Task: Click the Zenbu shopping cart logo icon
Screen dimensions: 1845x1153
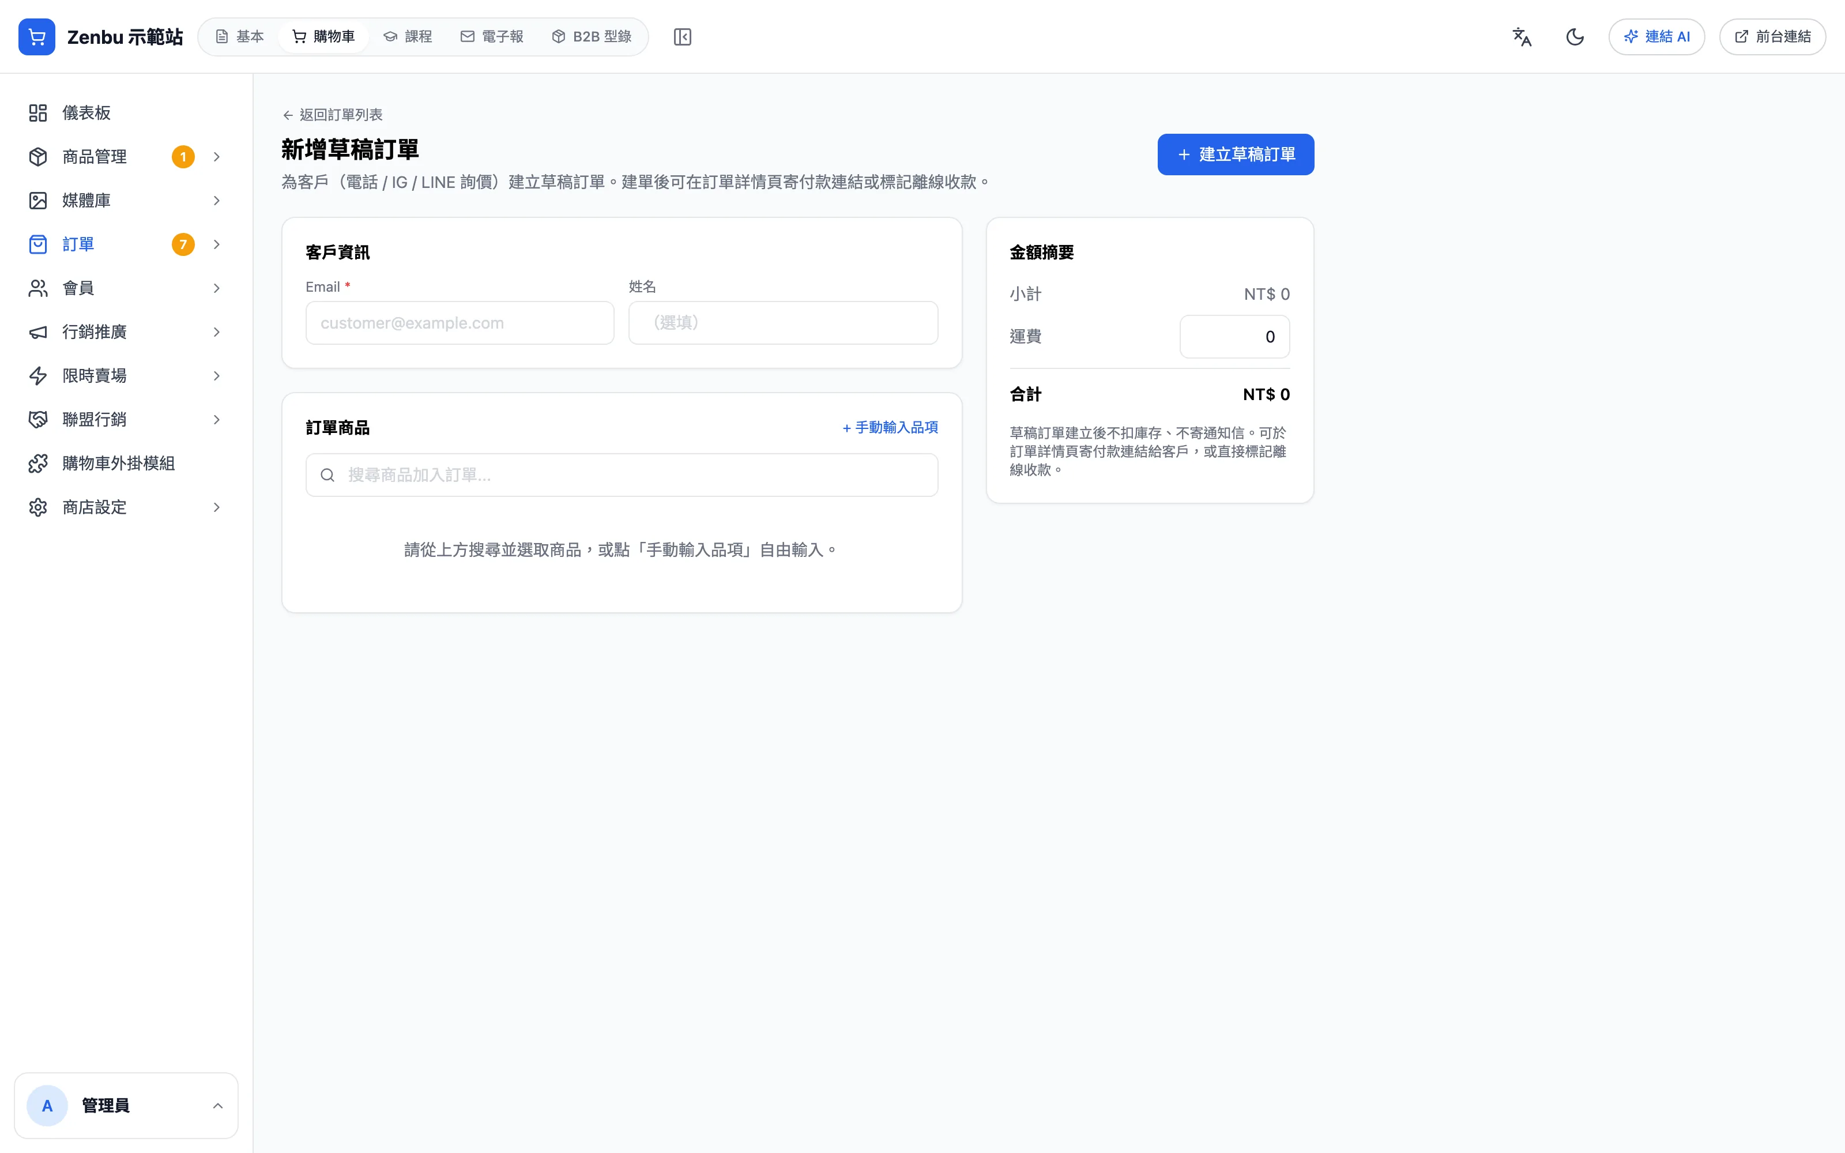Action: pyautogui.click(x=36, y=36)
